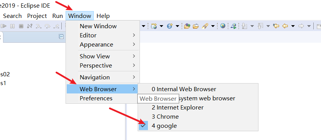Open dropdown arrow right of Window menu popup

point(144,26)
